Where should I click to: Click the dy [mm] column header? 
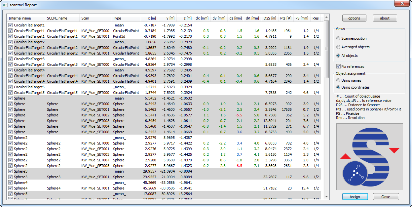(219, 19)
